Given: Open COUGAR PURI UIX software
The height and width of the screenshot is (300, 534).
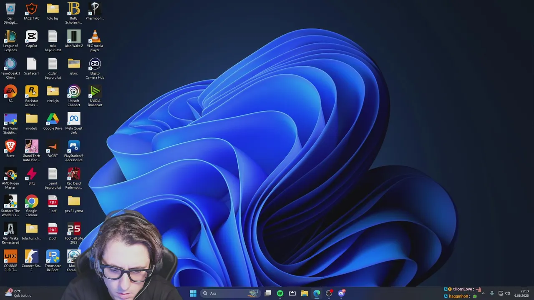Looking at the screenshot, I should (x=10, y=260).
